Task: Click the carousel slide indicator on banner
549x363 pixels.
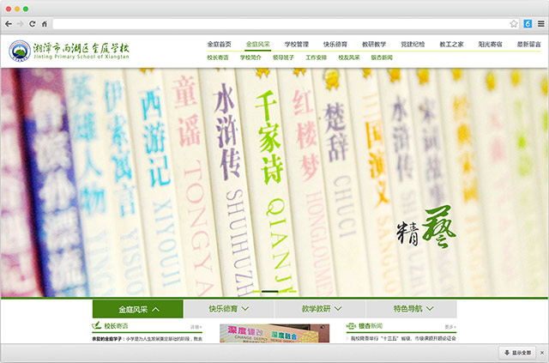Action: (x=268, y=292)
